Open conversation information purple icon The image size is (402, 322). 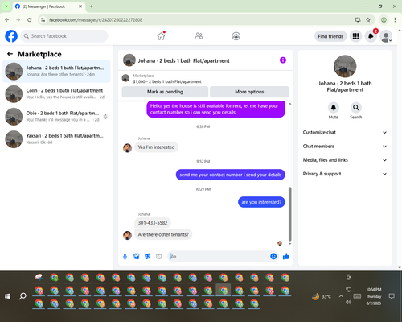click(283, 60)
